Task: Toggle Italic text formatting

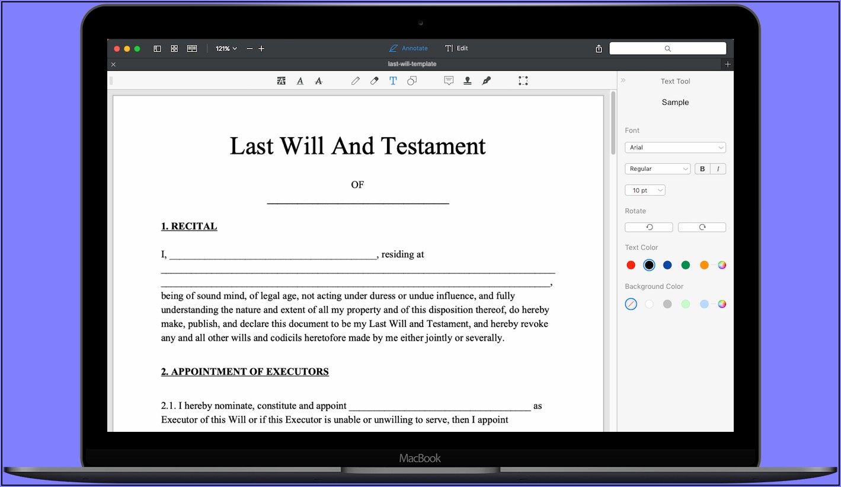Action: [x=718, y=169]
